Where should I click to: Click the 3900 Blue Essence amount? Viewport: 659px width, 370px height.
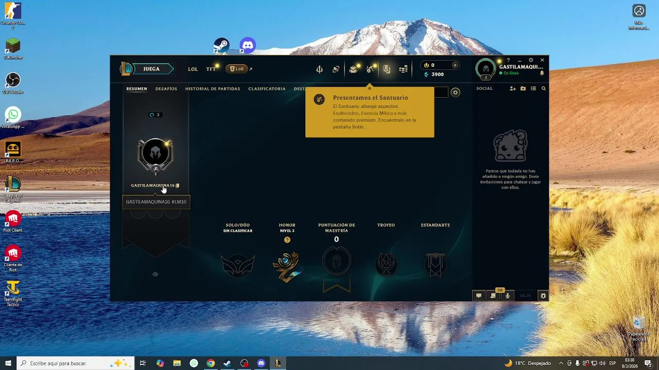coord(438,75)
